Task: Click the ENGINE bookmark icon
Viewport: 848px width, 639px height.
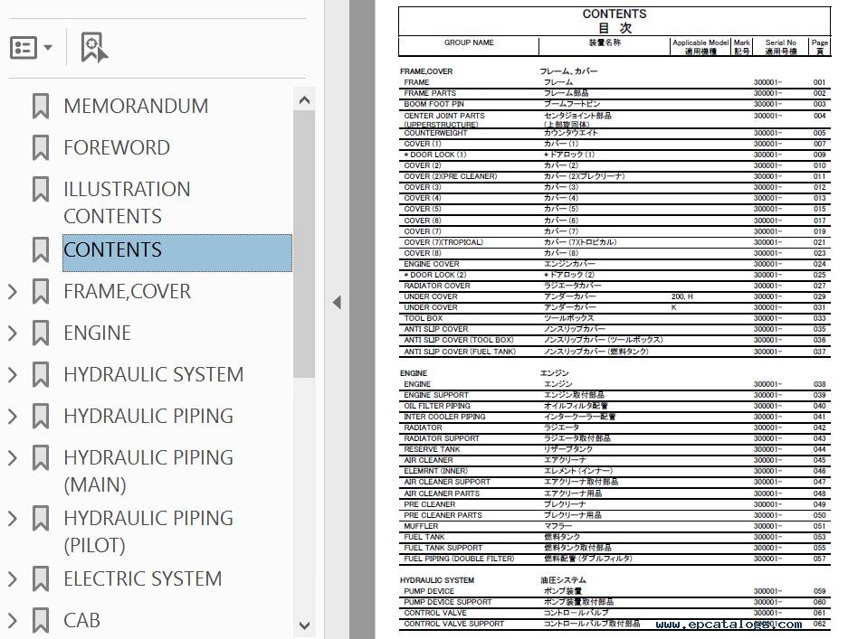Action: [x=41, y=333]
